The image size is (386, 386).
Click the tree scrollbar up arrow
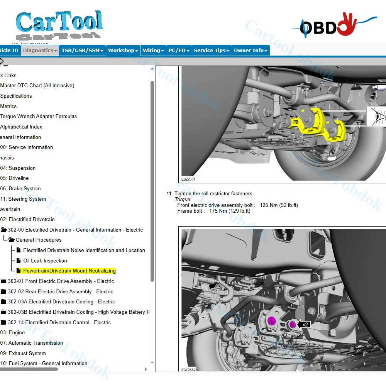click(152, 69)
